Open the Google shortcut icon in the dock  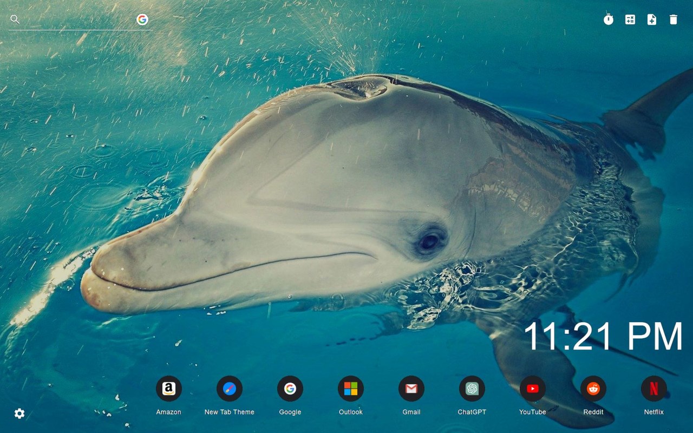tap(290, 389)
